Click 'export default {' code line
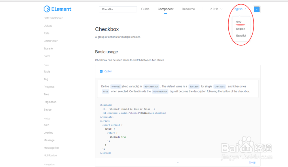The image size is (288, 167). [112, 125]
